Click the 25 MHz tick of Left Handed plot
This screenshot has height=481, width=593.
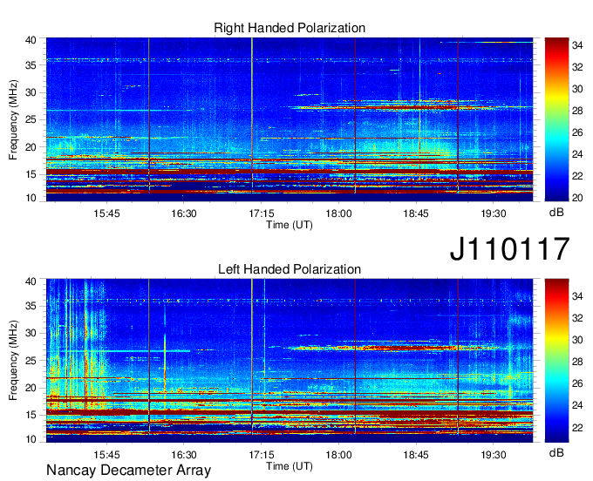(31, 361)
